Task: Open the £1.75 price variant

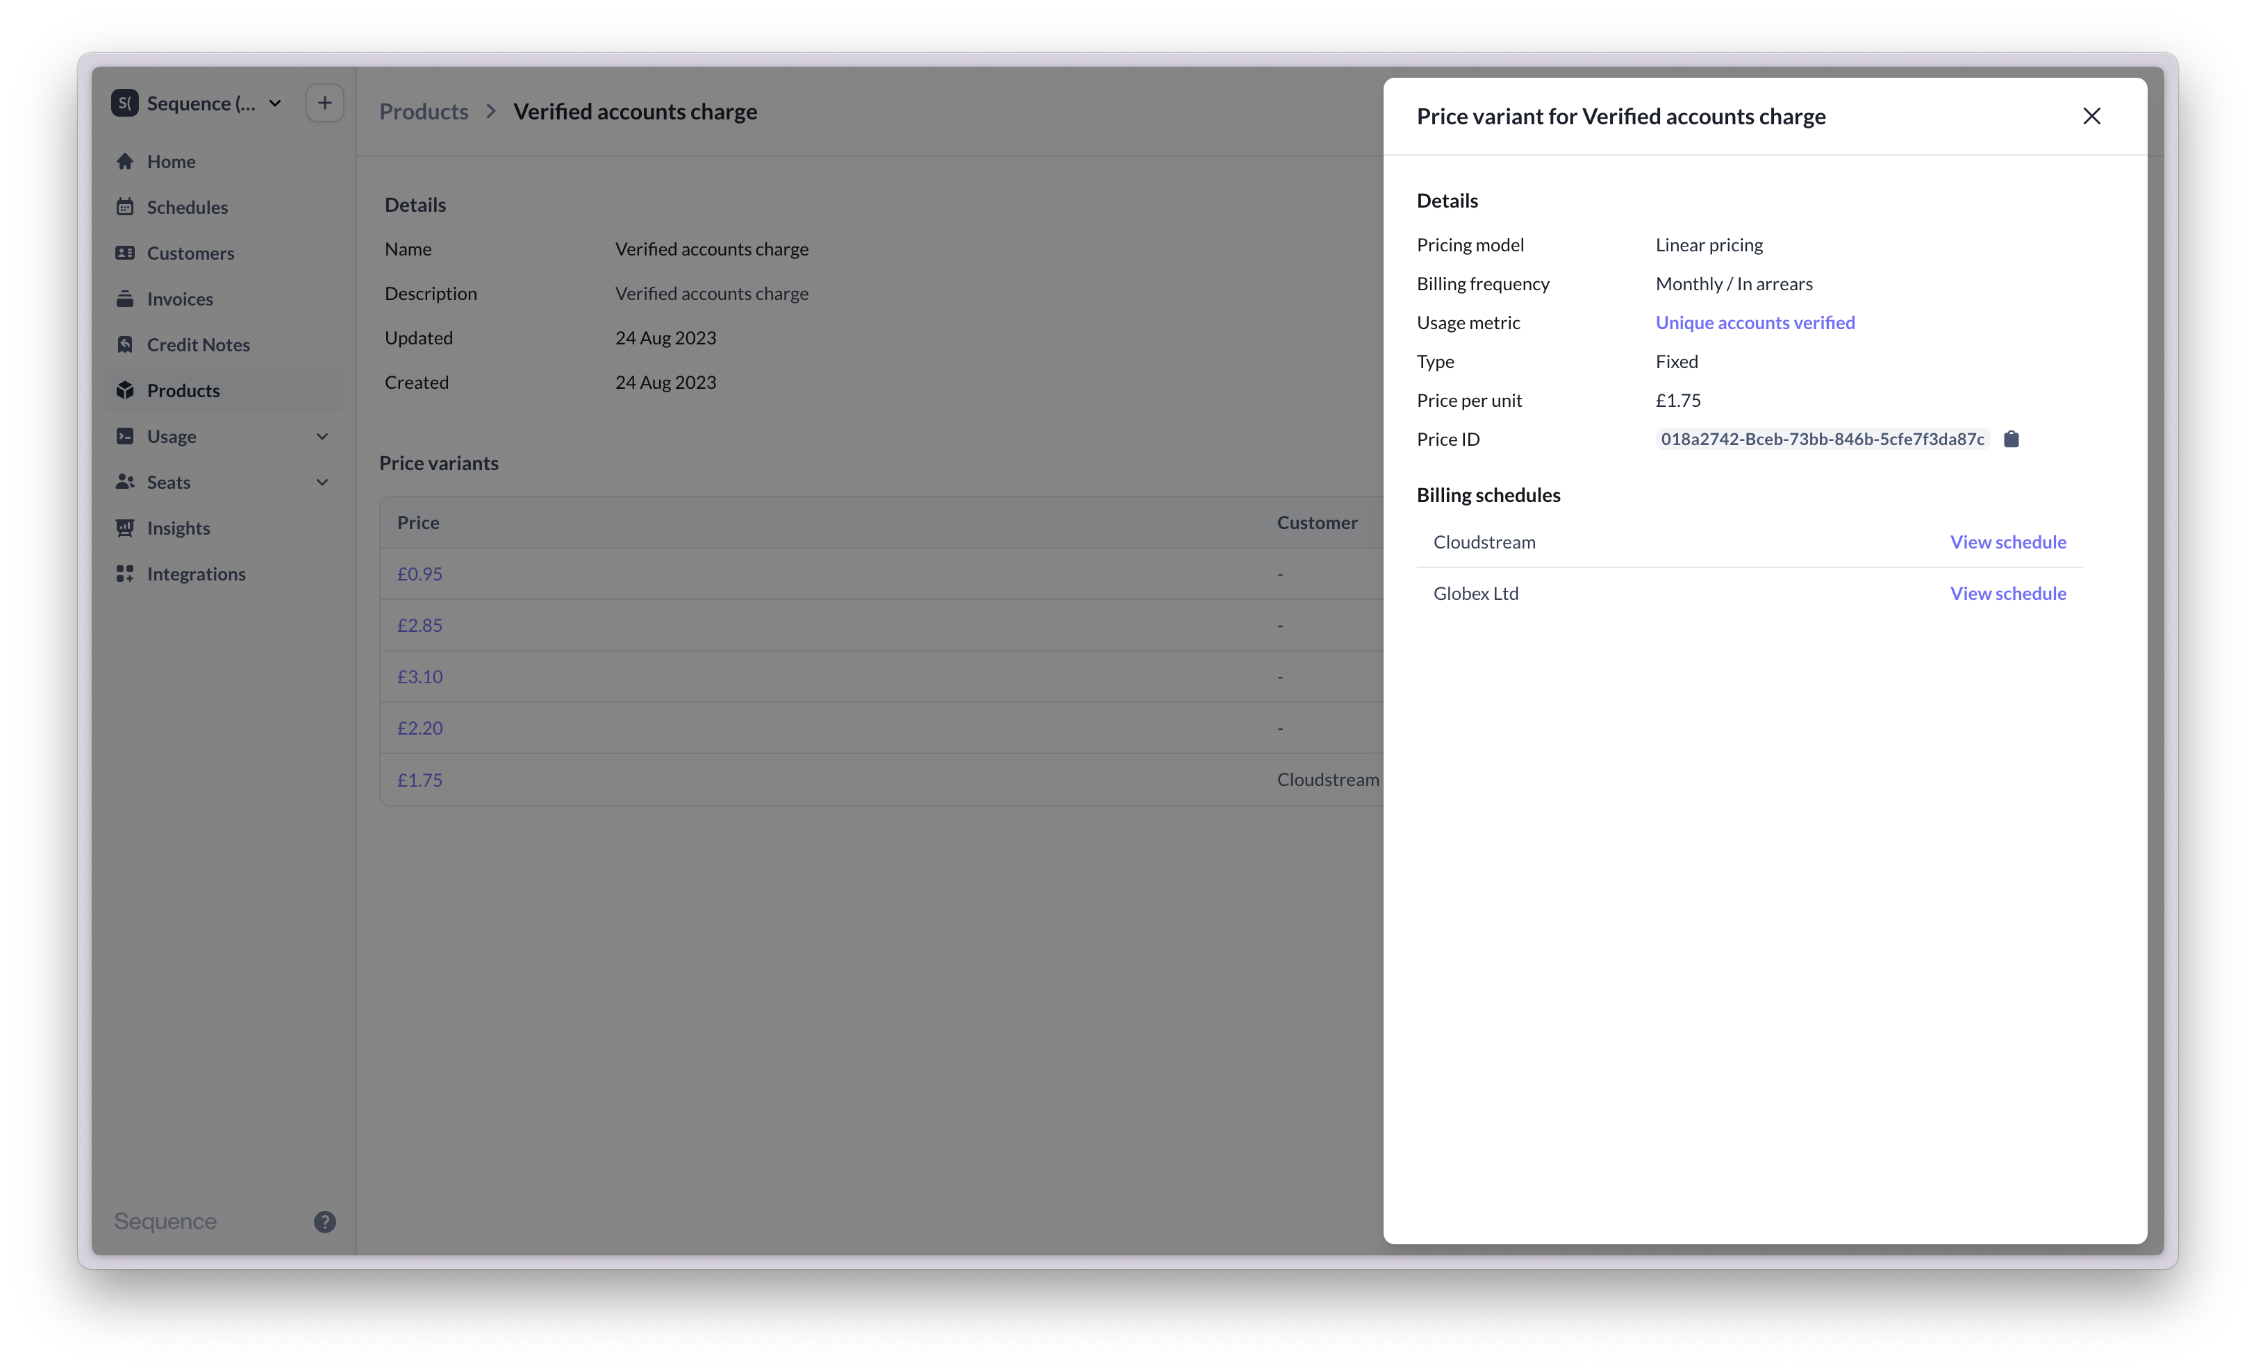Action: click(420, 780)
